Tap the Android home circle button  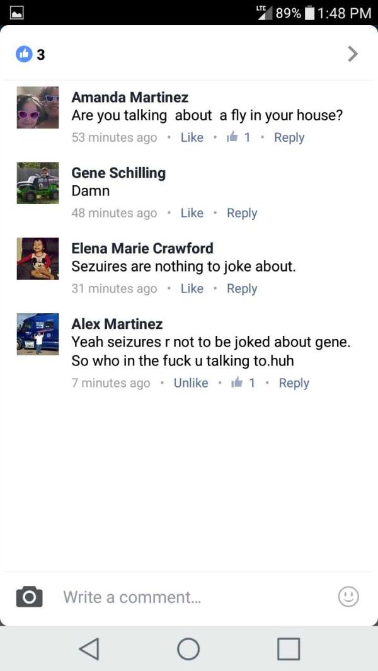(x=188, y=649)
